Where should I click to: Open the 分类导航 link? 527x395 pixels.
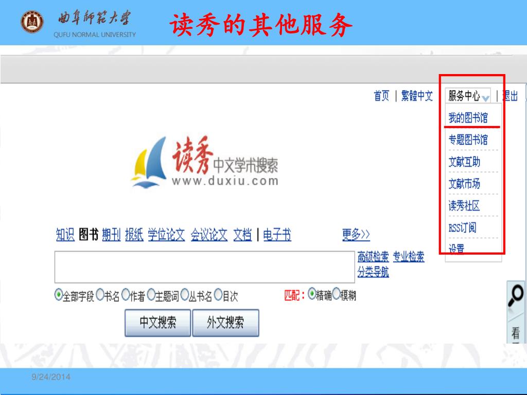(373, 272)
